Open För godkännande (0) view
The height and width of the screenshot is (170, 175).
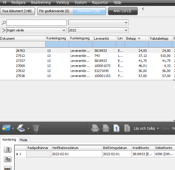pyautogui.click(x=55, y=11)
